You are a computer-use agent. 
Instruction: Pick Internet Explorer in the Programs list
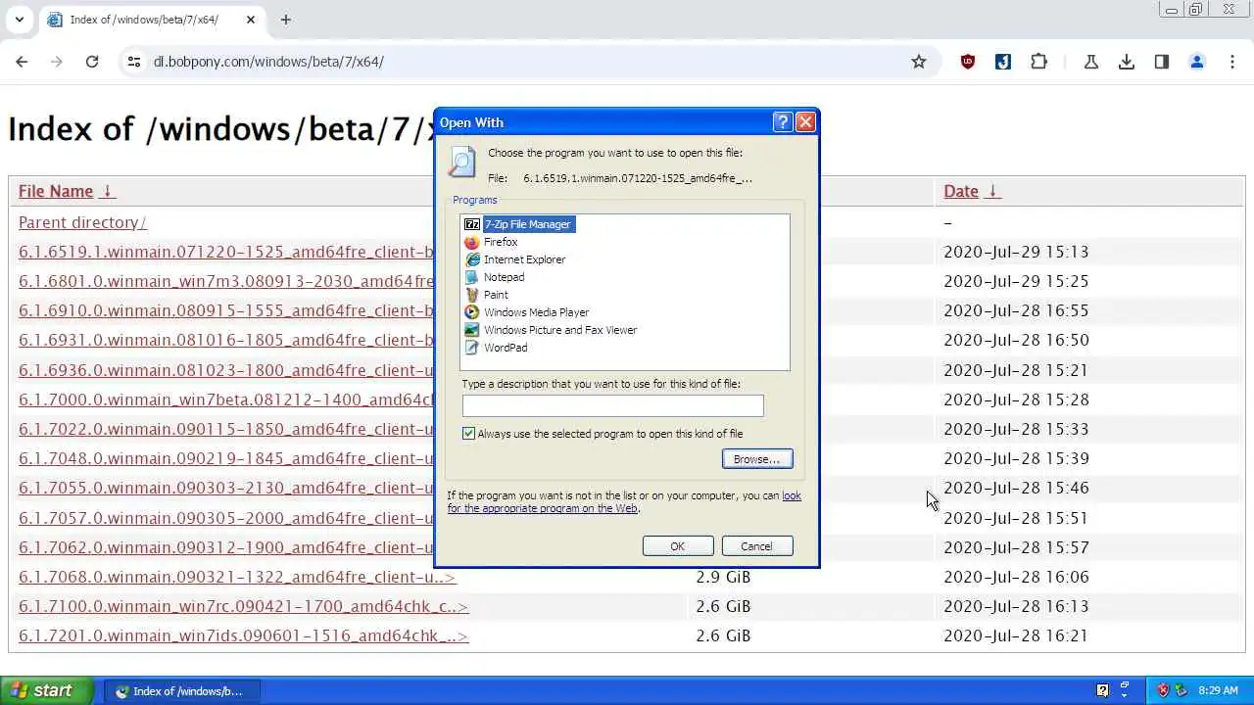click(515, 259)
